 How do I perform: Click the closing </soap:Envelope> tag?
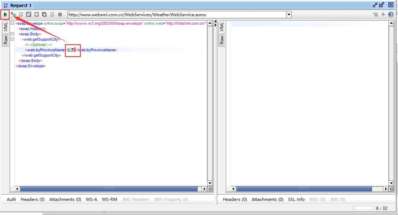(30, 66)
